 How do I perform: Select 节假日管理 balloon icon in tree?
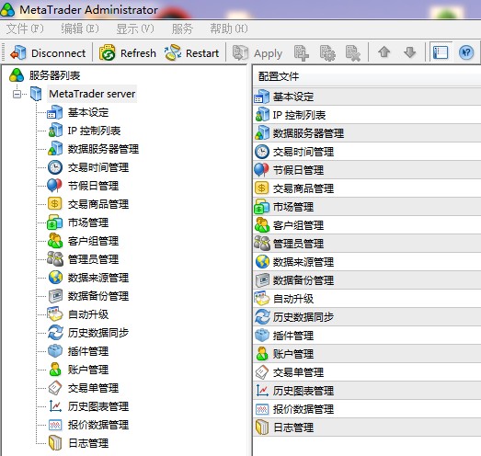pos(54,186)
